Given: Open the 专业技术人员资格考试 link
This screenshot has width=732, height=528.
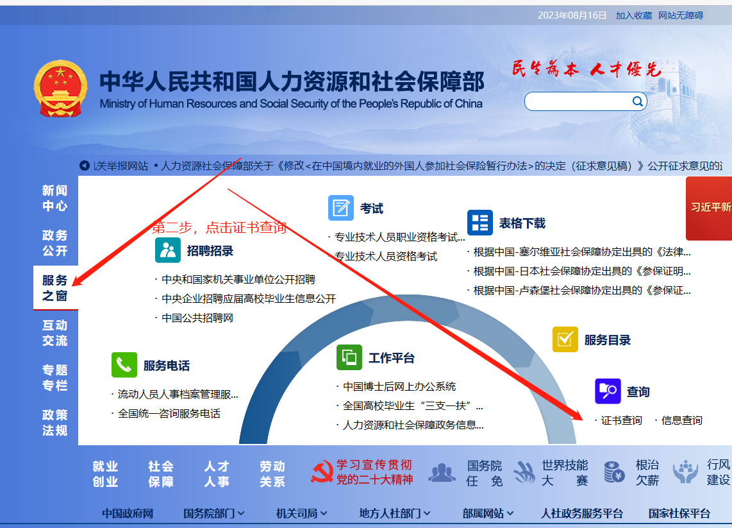Looking at the screenshot, I should pyautogui.click(x=386, y=256).
